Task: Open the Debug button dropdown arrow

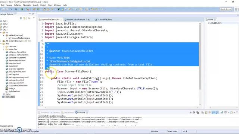Action: coord(19,9)
